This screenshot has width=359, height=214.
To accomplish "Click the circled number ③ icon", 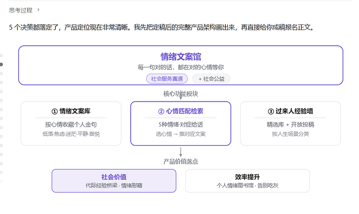I will 271,111.
